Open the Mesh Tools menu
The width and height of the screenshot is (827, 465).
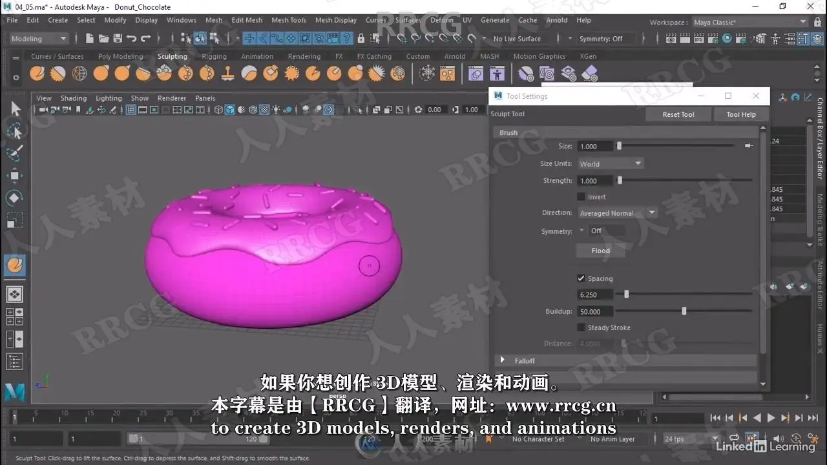289,20
